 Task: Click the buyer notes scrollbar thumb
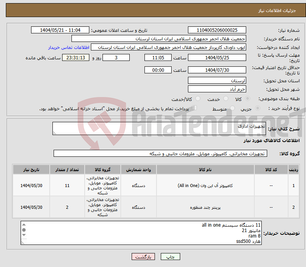[24, 230]
